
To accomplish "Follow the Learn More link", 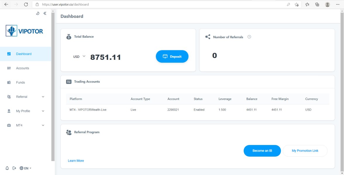I will click(x=76, y=161).
